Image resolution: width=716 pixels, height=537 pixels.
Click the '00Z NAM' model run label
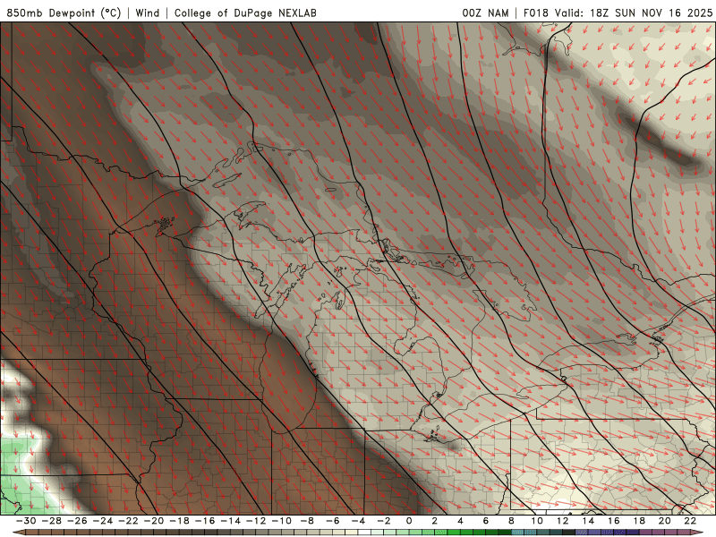click(485, 13)
